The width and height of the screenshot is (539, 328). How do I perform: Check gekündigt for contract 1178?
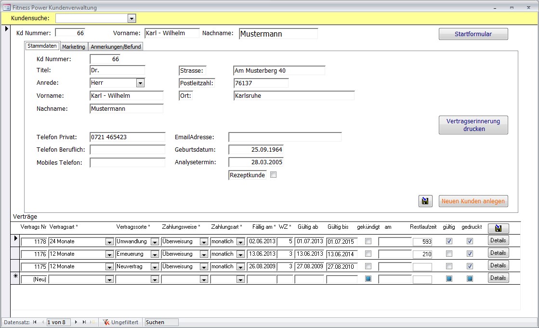tap(368, 241)
